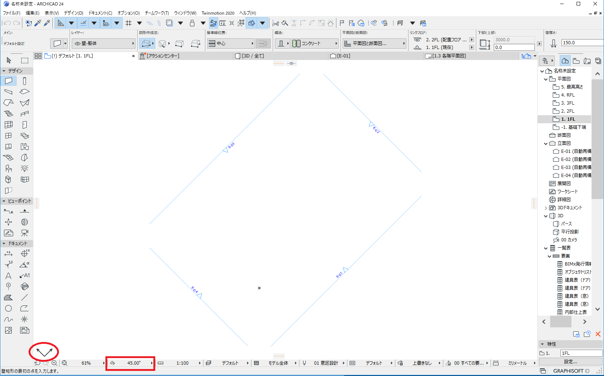The image size is (604, 376).
Task: Select the Circle drawing tool
Action: click(x=8, y=308)
